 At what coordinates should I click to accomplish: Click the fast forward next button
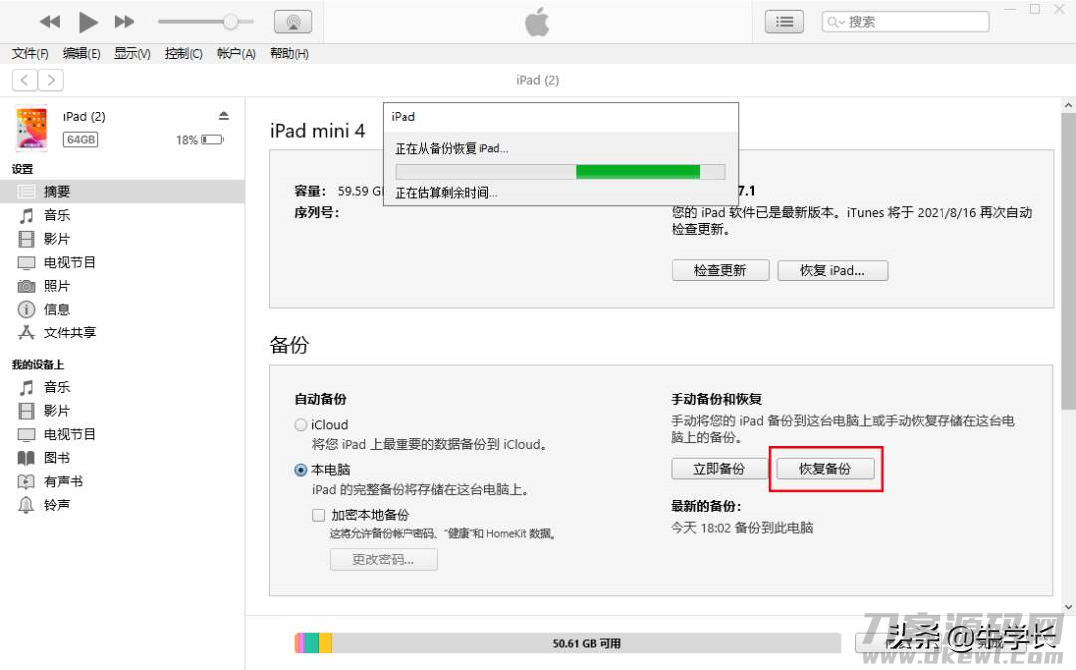tap(125, 22)
